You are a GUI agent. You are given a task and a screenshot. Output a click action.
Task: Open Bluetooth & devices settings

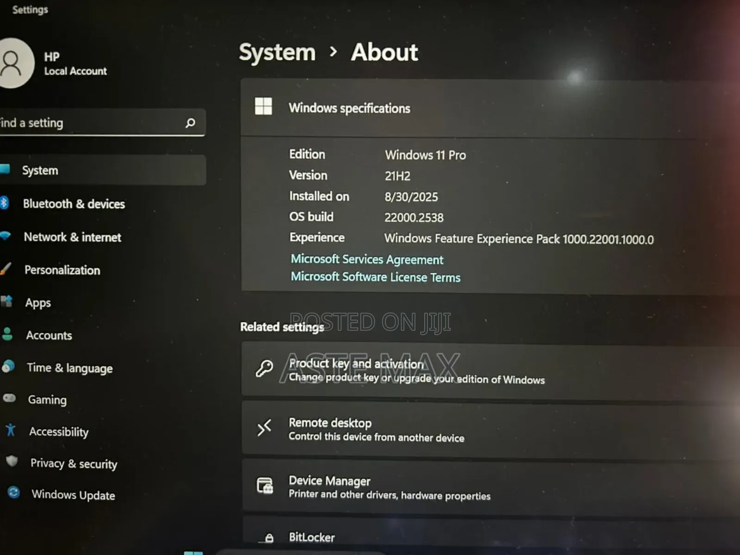(74, 204)
